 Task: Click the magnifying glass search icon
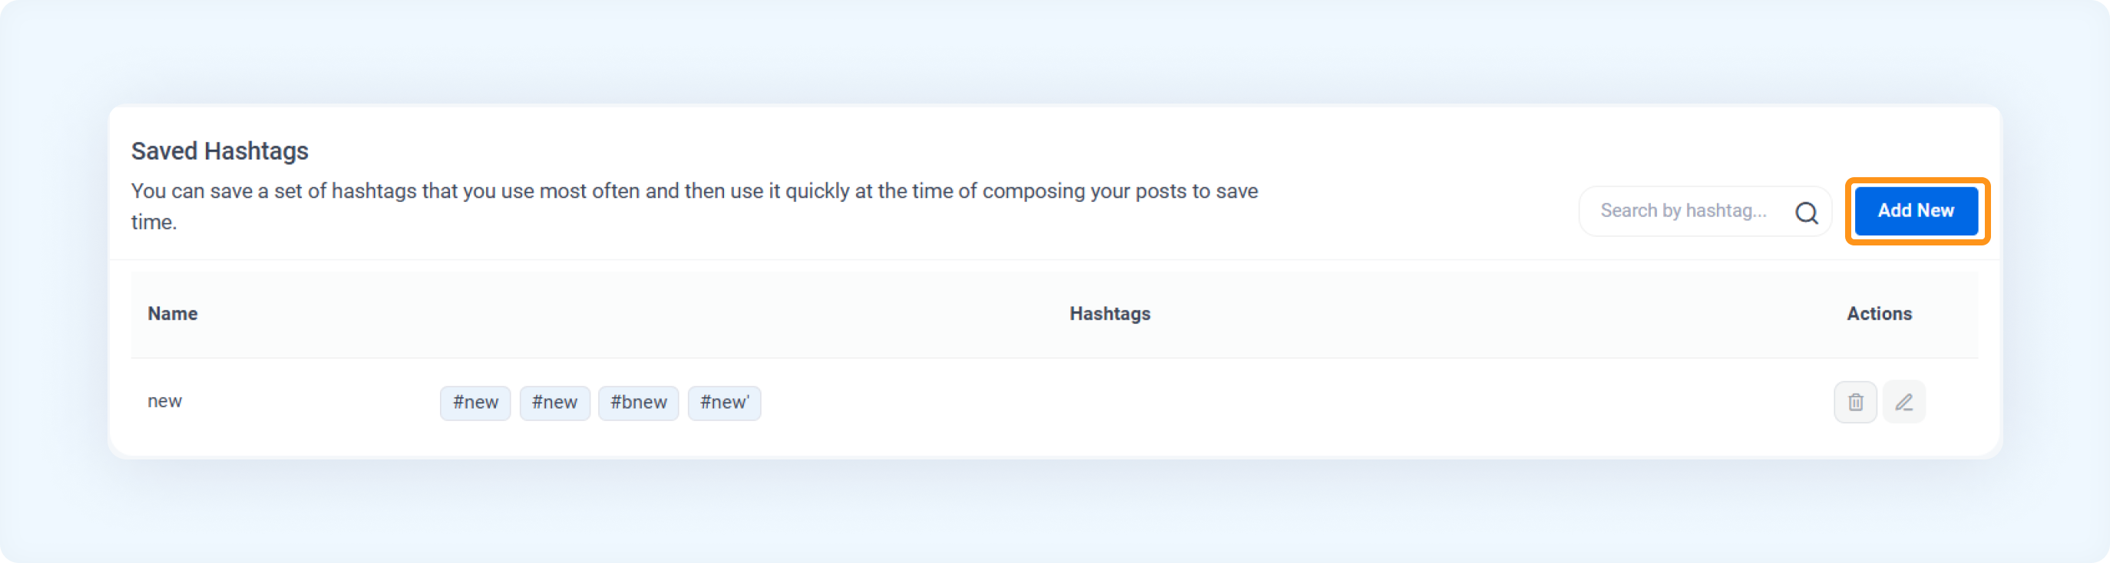click(x=1806, y=212)
